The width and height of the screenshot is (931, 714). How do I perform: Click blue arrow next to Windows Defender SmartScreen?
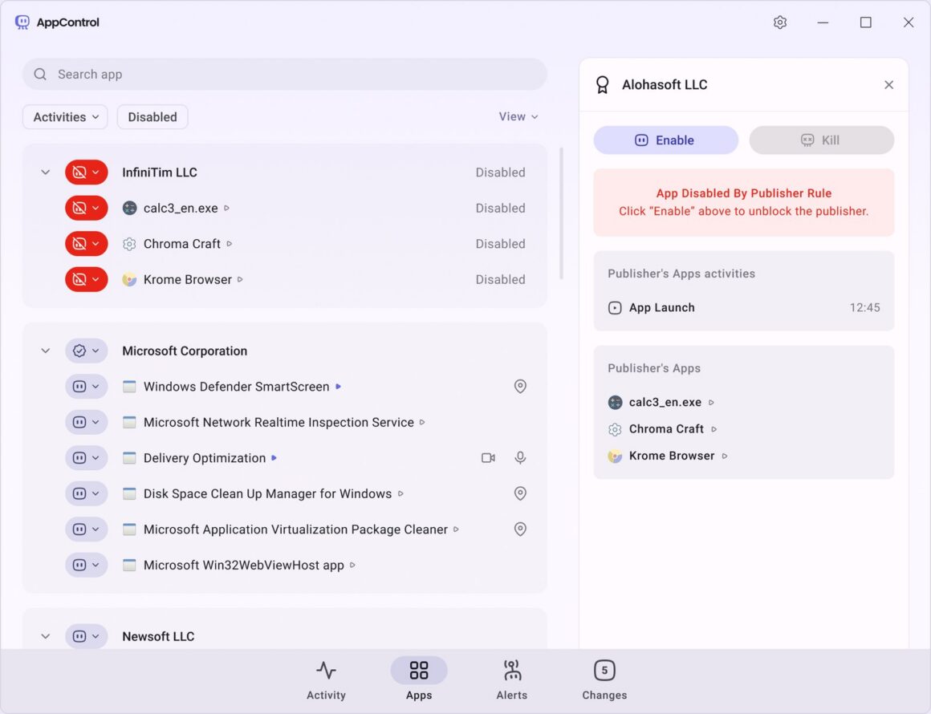pyautogui.click(x=339, y=387)
